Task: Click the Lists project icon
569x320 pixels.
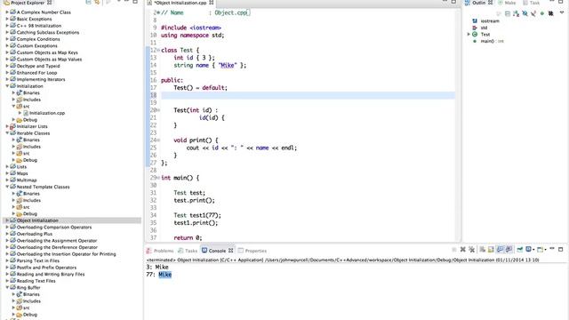Action: tap(12, 166)
